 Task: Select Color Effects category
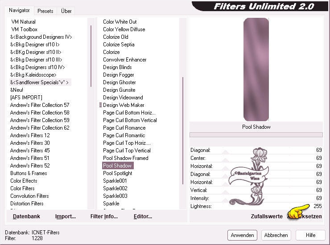pyautogui.click(x=24, y=181)
